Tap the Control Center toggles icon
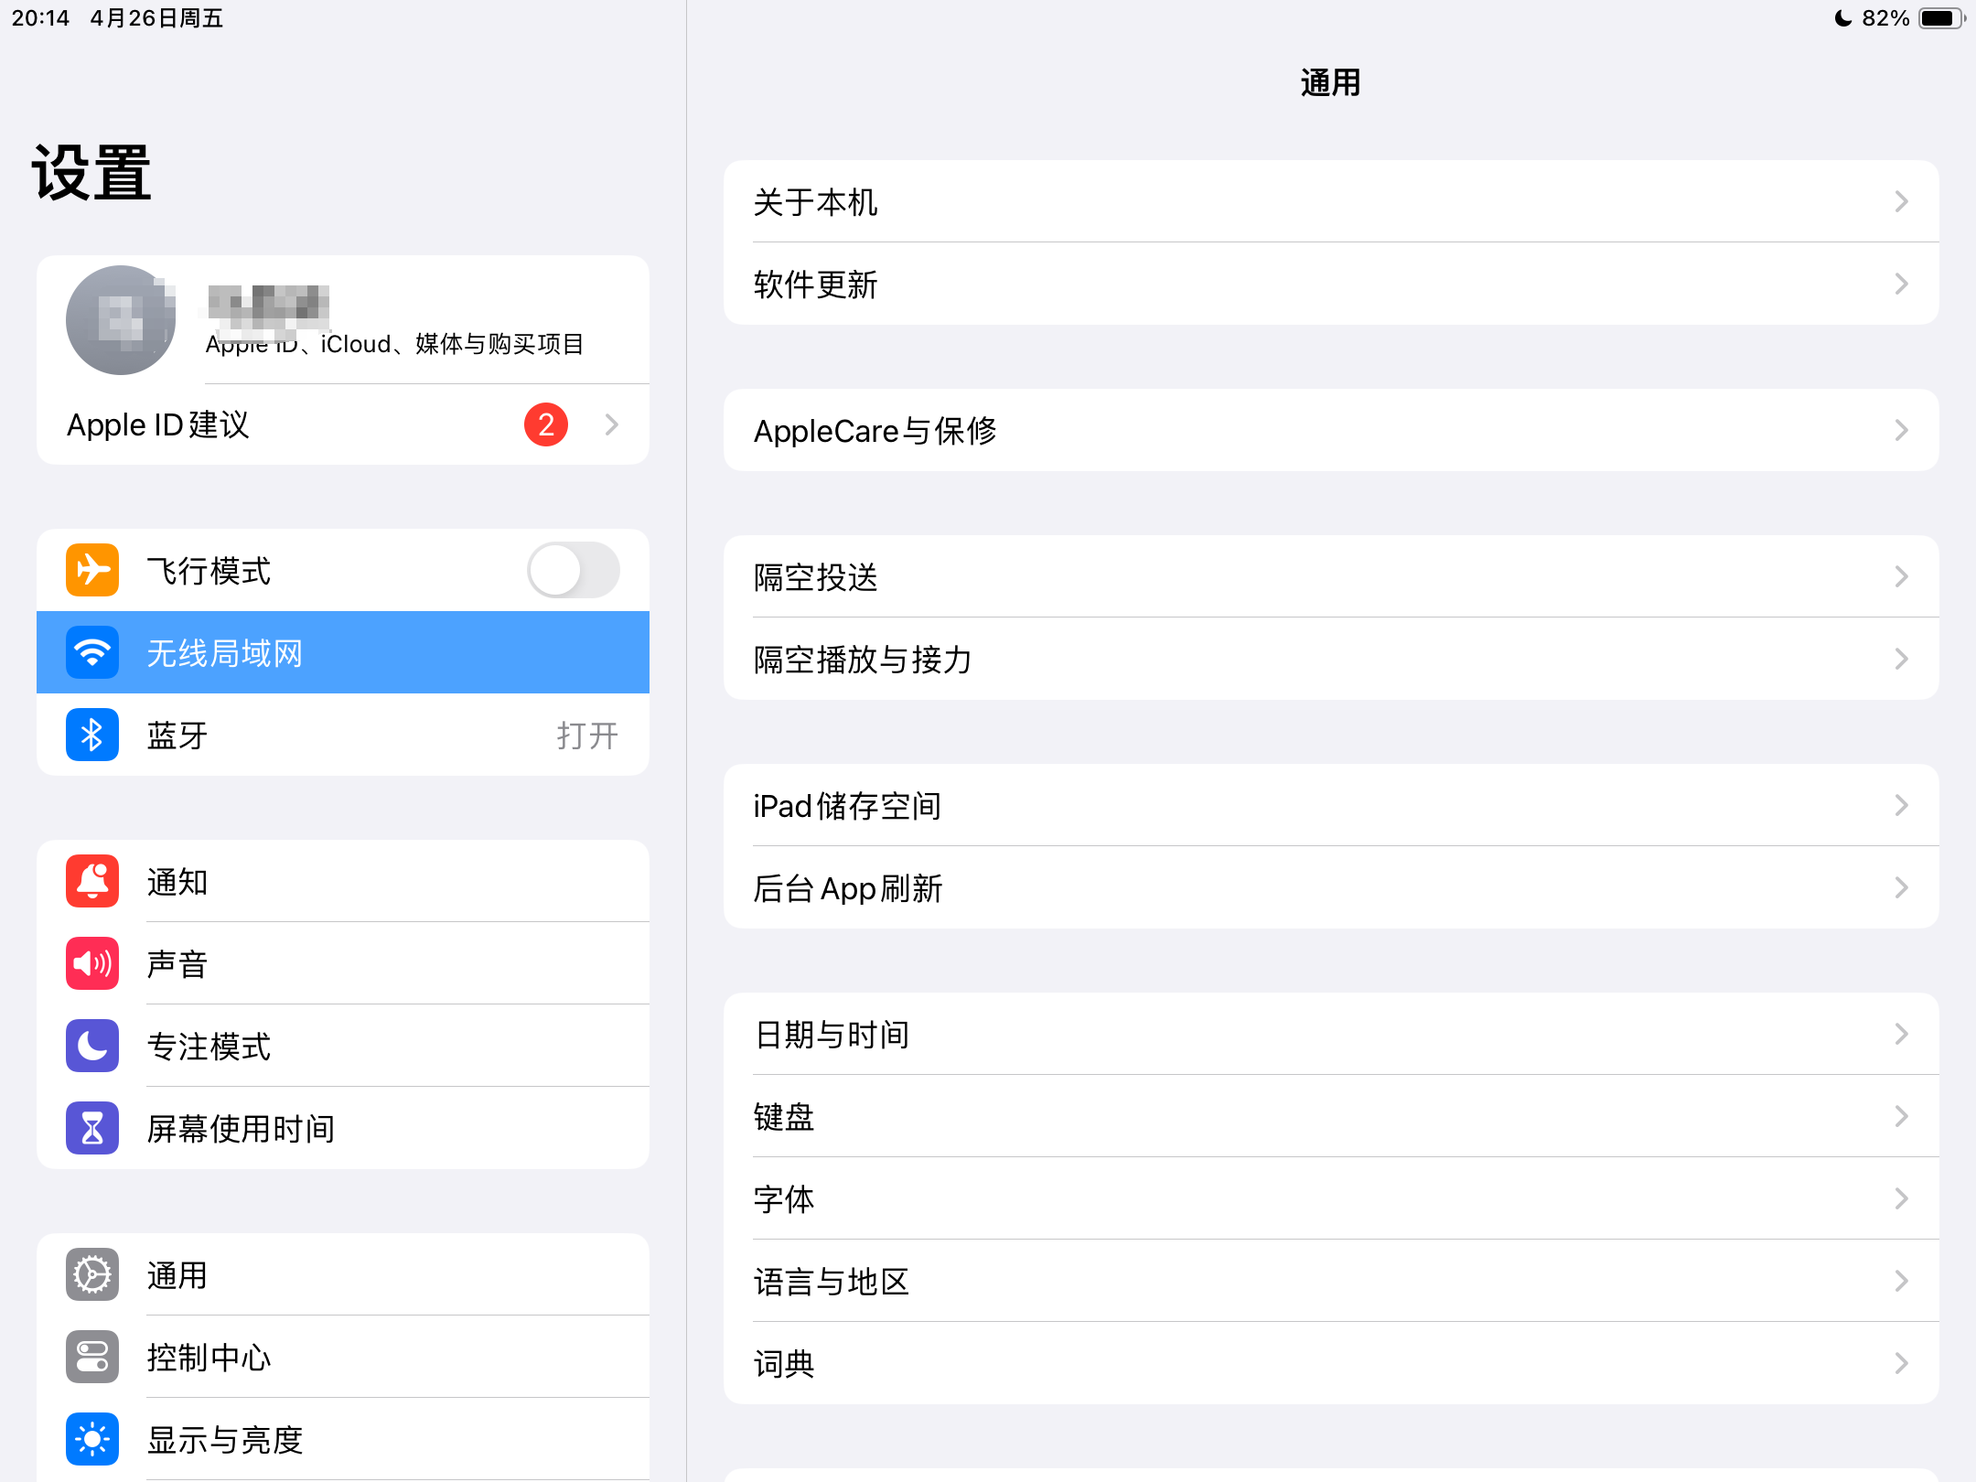The height and width of the screenshot is (1482, 1976). [92, 1357]
